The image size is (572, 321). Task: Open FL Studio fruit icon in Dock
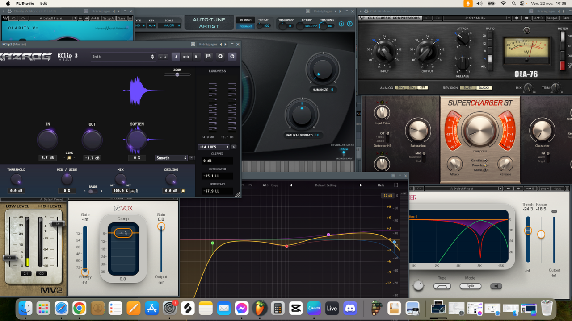[x=260, y=308]
